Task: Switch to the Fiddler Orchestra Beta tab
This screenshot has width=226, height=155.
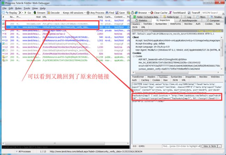Action: click(146, 17)
